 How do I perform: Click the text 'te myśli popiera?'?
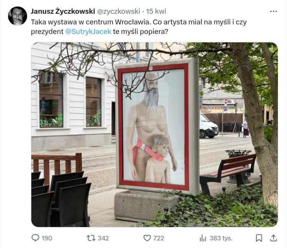click(x=140, y=32)
